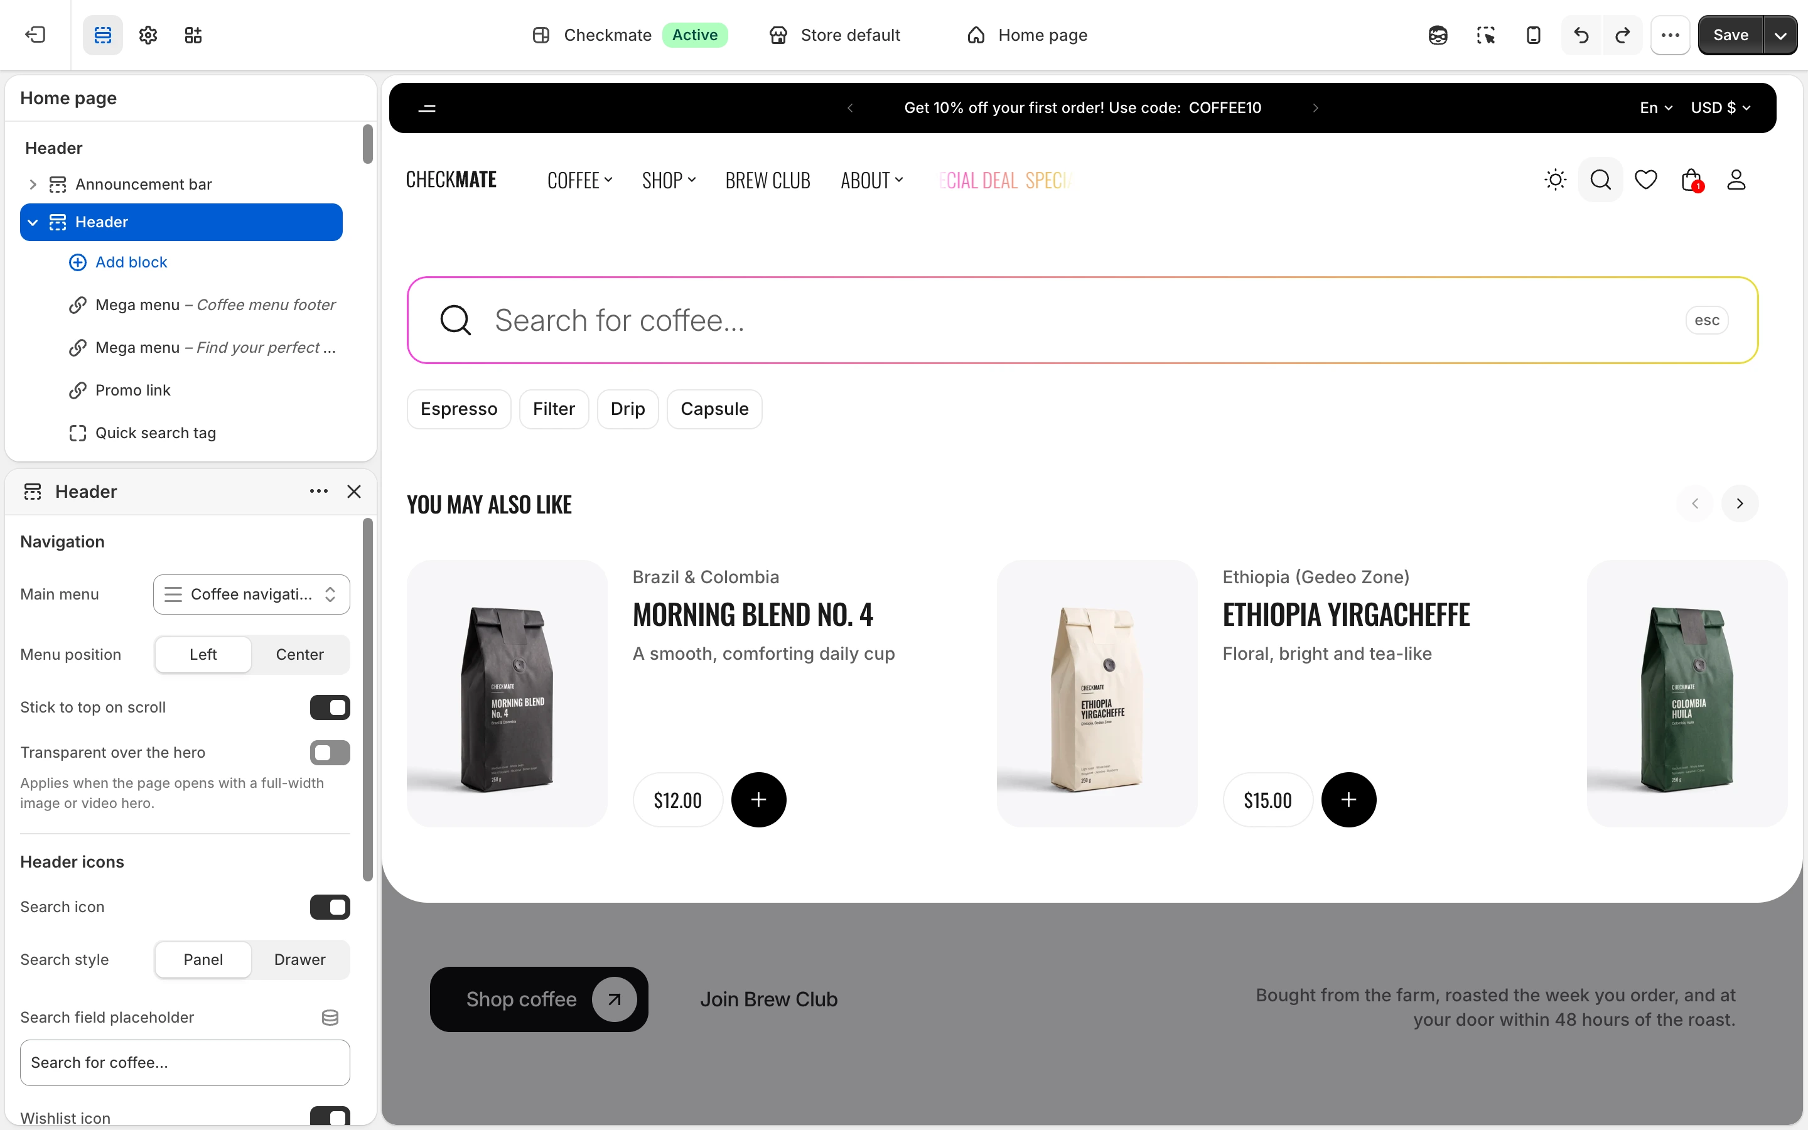Click the Morning Blend No. 4 product thumbnail
Image resolution: width=1808 pixels, height=1130 pixels.
(507, 694)
